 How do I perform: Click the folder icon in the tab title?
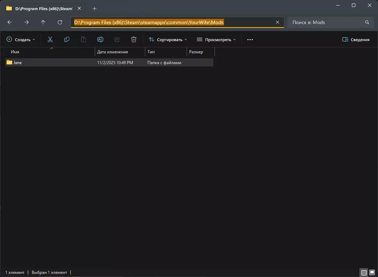(x=9, y=8)
